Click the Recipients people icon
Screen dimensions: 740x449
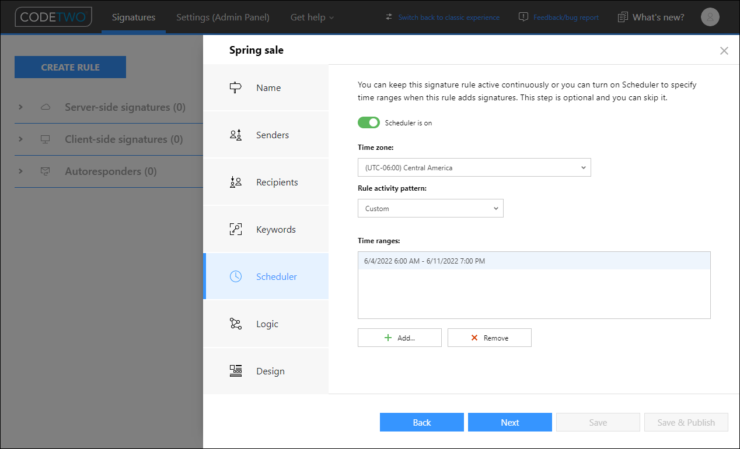pos(236,183)
